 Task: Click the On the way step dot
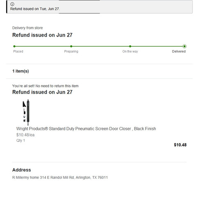130,46
